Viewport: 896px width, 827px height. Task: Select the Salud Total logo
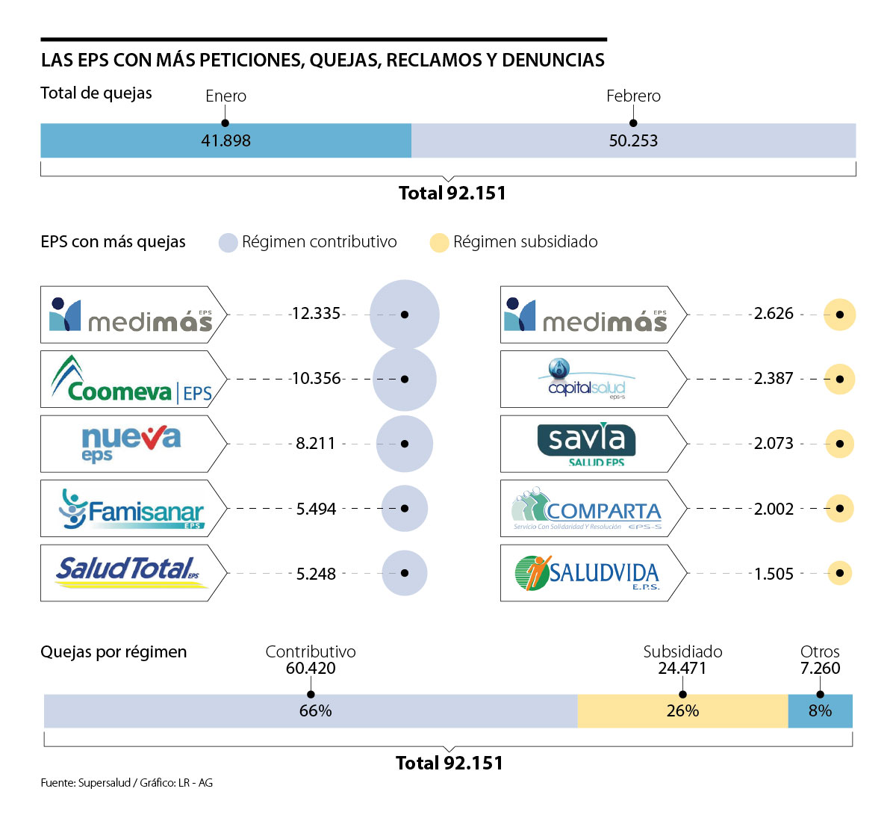[x=131, y=573]
